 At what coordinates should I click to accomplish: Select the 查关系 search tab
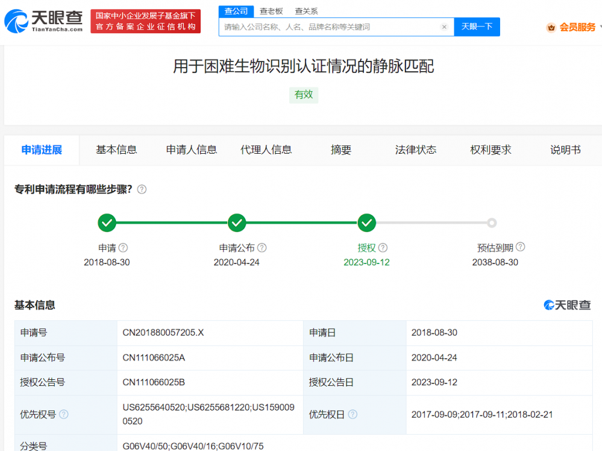tap(306, 11)
